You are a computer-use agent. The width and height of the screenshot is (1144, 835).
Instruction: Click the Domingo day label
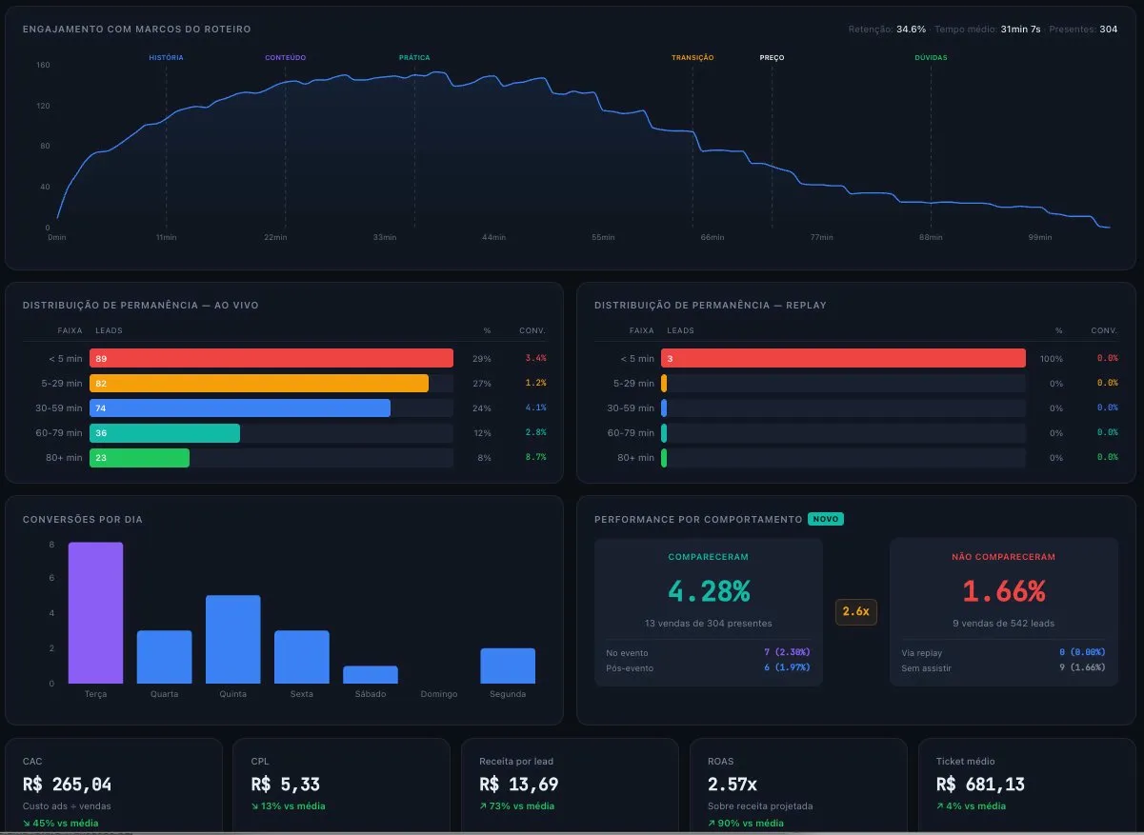pyautogui.click(x=439, y=694)
